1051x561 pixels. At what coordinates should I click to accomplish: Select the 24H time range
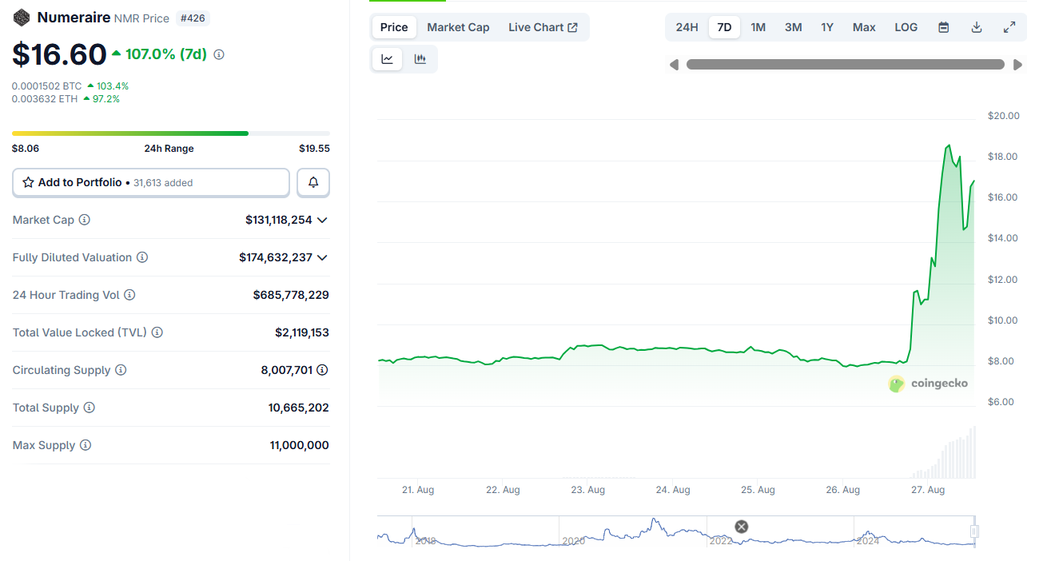point(687,27)
